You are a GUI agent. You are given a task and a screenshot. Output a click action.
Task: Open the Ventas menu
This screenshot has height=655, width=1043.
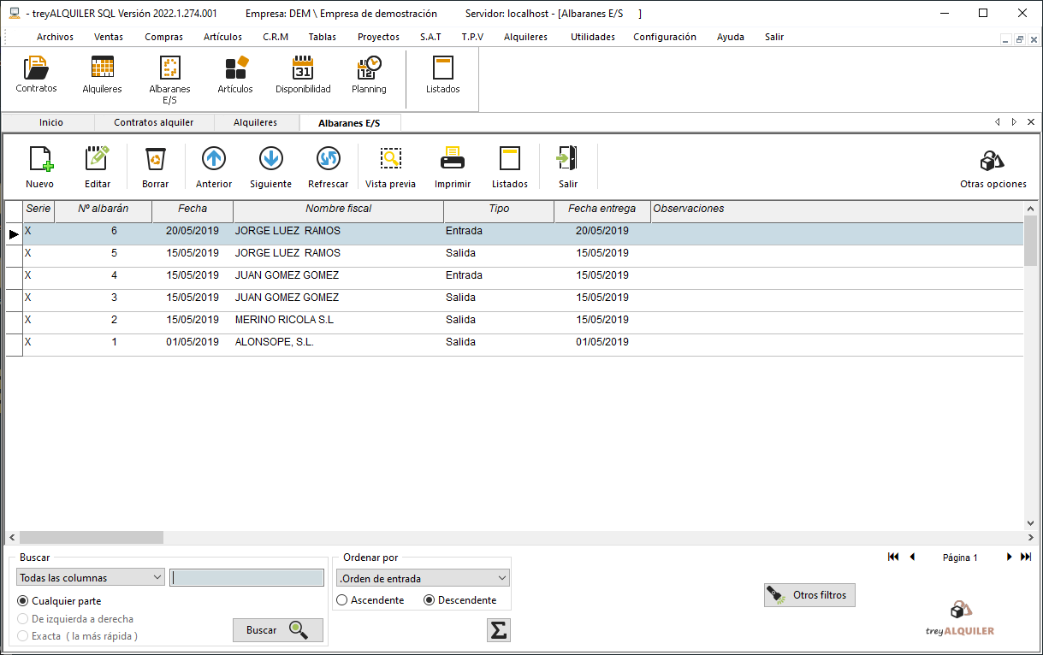click(x=109, y=37)
